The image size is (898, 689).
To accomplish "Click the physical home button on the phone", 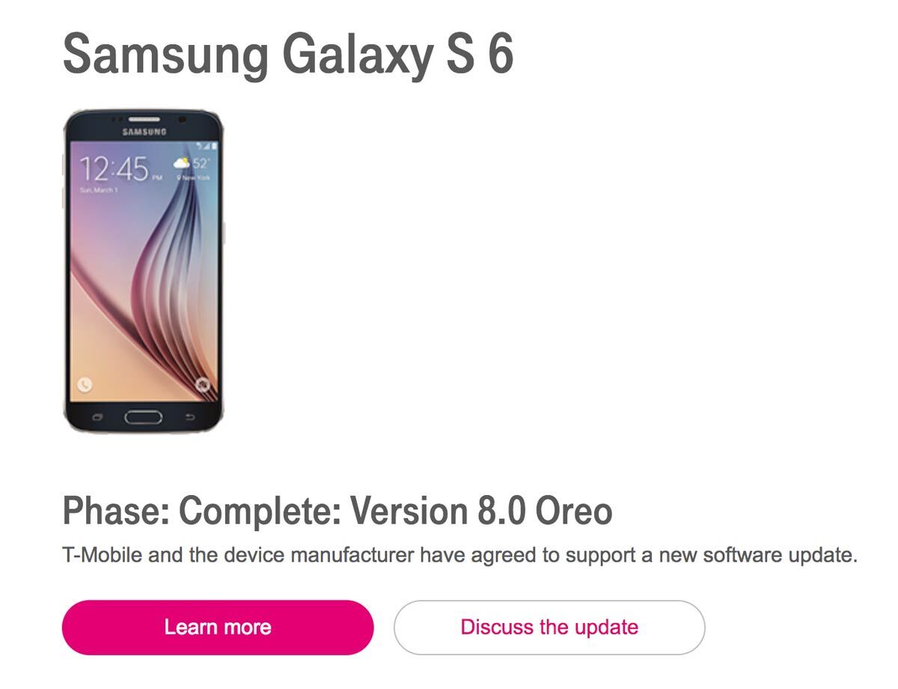I will click(x=144, y=416).
